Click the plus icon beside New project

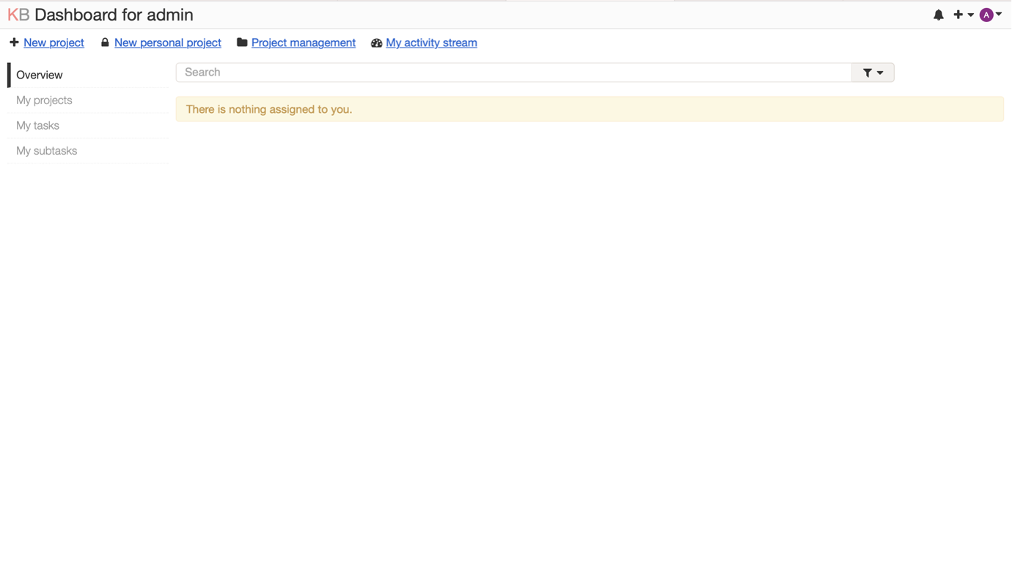(14, 43)
